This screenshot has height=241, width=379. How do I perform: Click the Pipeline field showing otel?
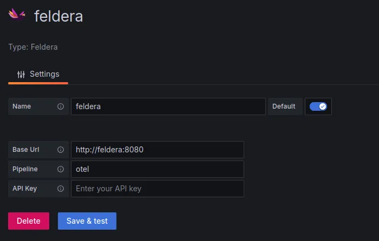pyautogui.click(x=158, y=169)
